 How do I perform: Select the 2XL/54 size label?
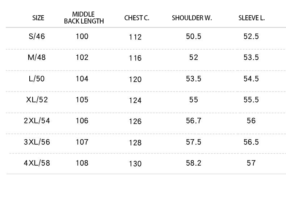37,120
